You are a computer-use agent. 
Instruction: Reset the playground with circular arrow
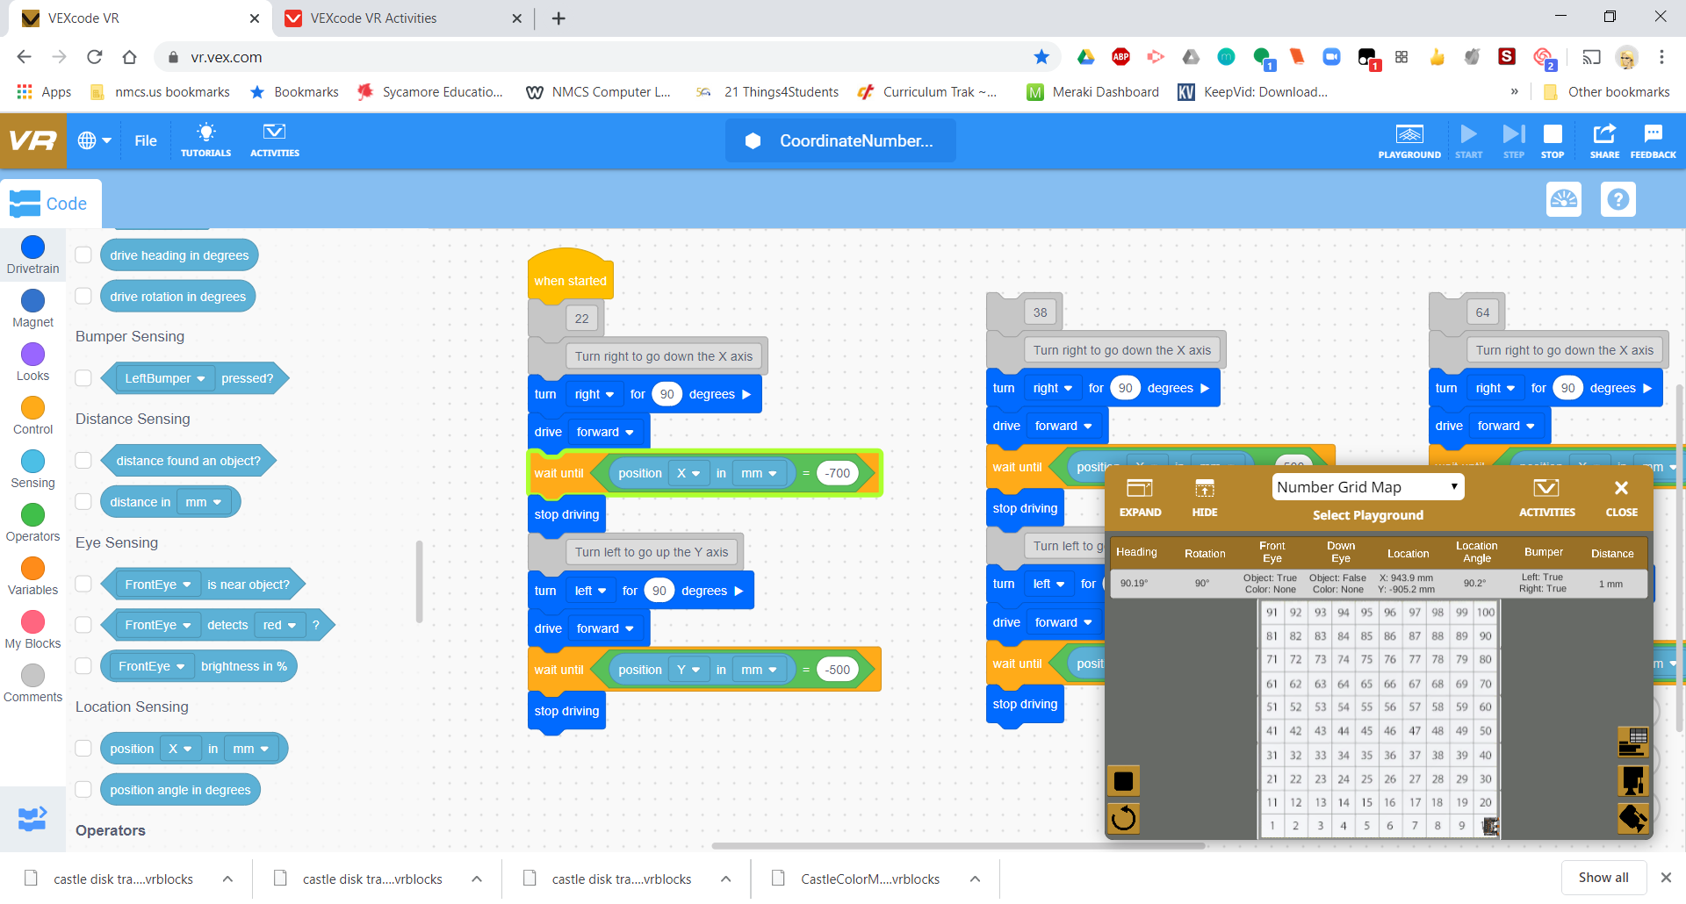pyautogui.click(x=1123, y=819)
